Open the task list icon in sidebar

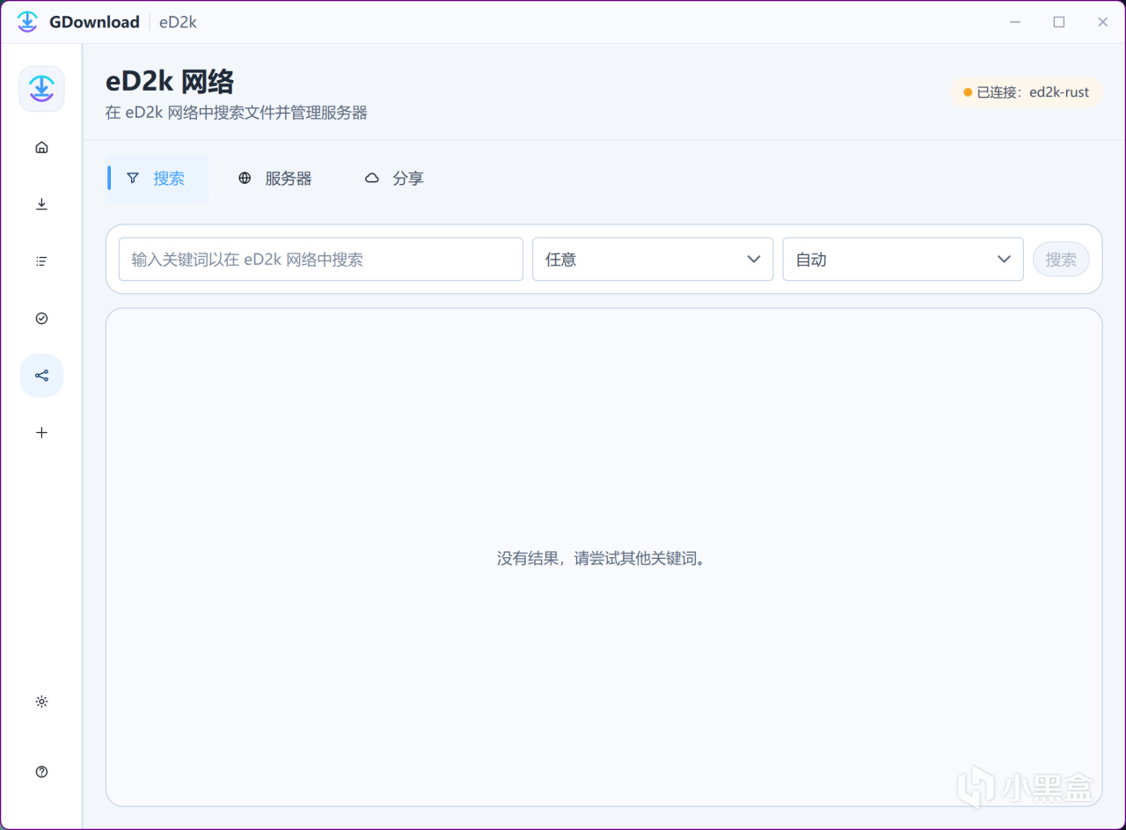[41, 261]
